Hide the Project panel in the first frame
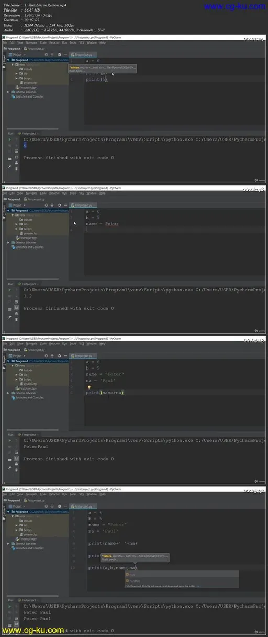 click(65, 55)
